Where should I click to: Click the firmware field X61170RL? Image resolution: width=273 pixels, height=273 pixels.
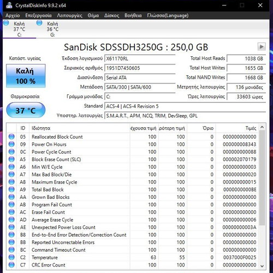tap(140, 58)
